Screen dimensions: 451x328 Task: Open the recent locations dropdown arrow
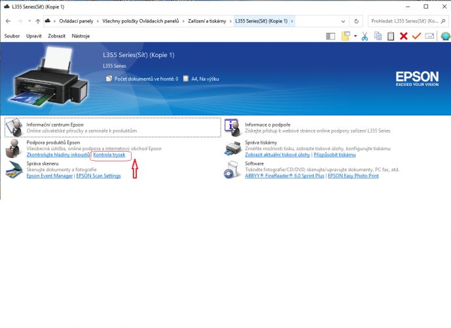coord(29,21)
